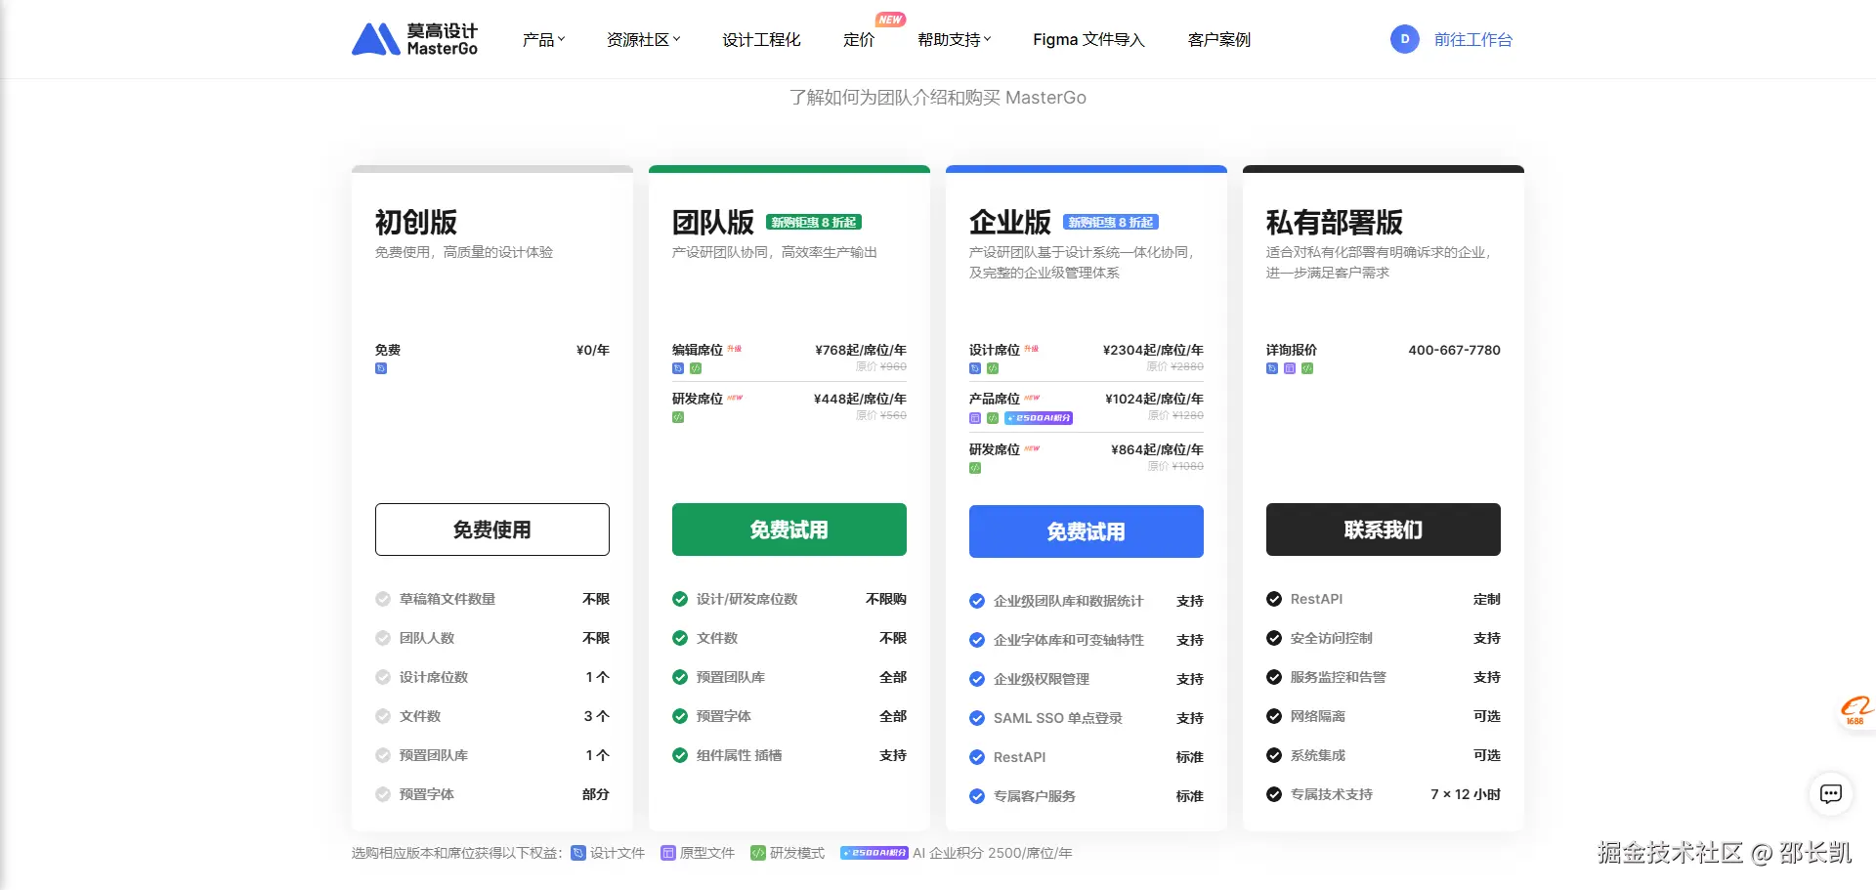Image resolution: width=1876 pixels, height=890 pixels.
Task: Click the check icon beside 企业级团队库和数据统计
Action: pyautogui.click(x=977, y=601)
